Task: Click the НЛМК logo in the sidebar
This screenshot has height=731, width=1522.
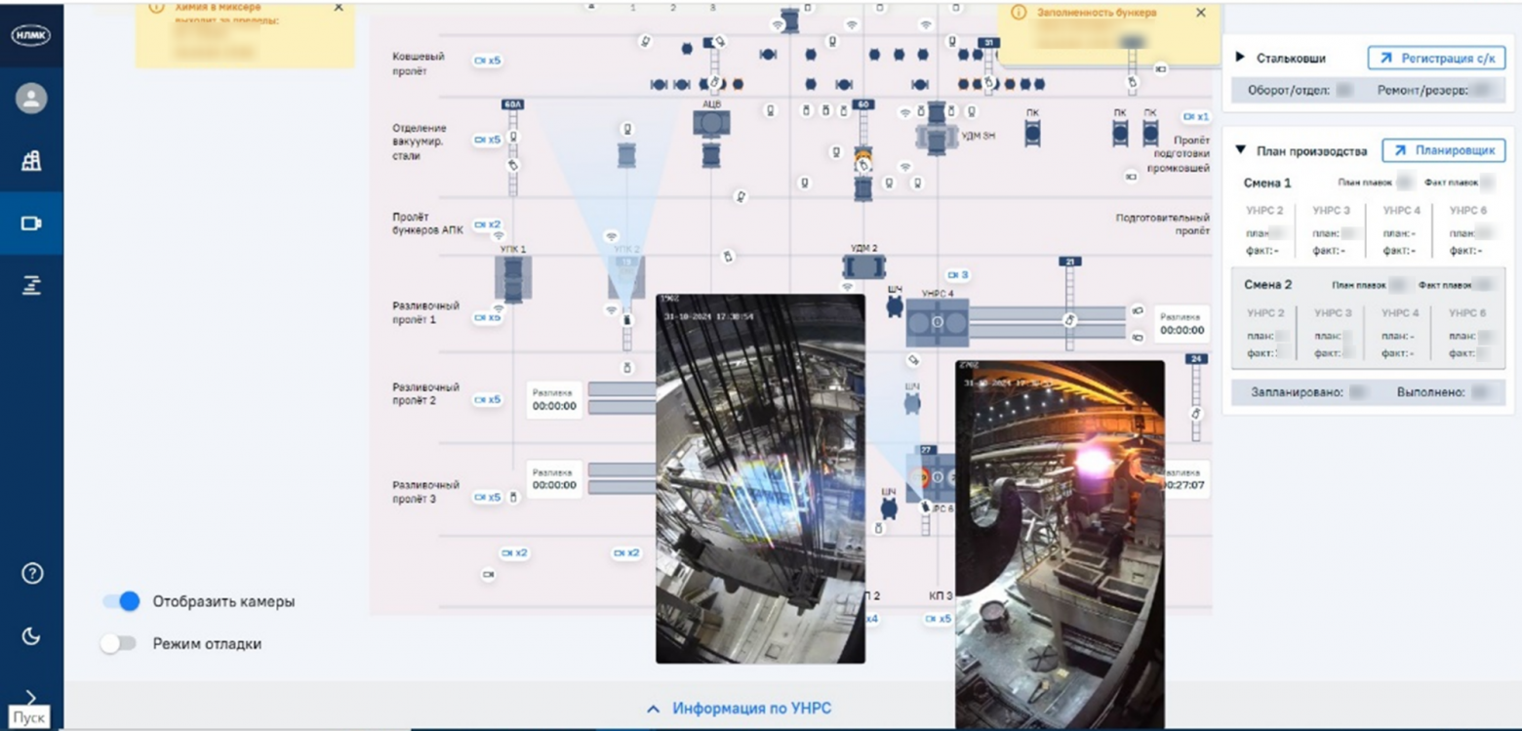Action: 31,35
